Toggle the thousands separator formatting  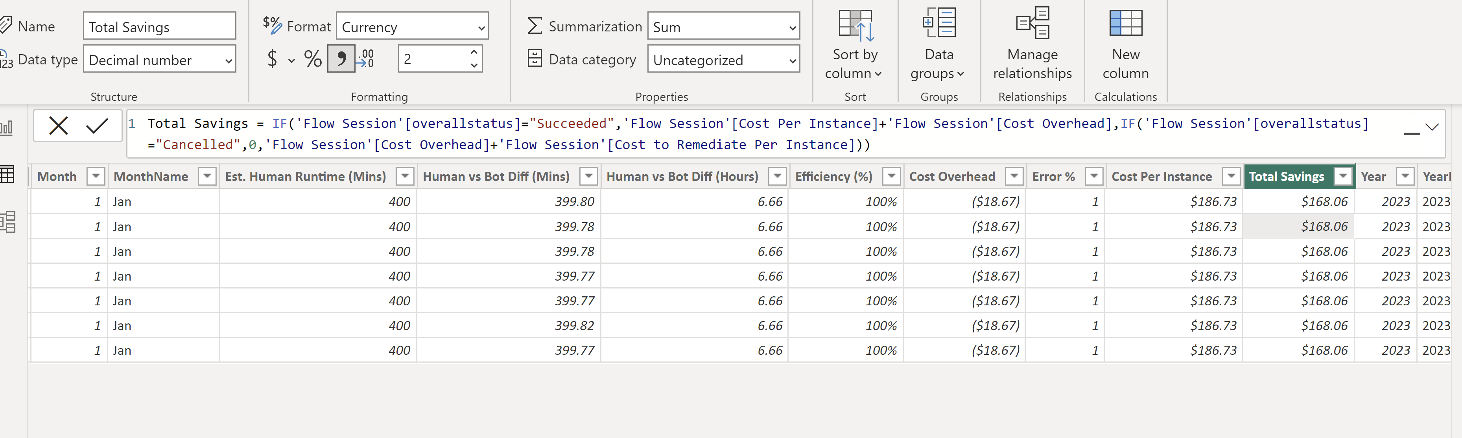(x=341, y=58)
